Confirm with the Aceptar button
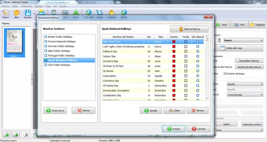Screen dimensions: 267x142 pos(173,129)
